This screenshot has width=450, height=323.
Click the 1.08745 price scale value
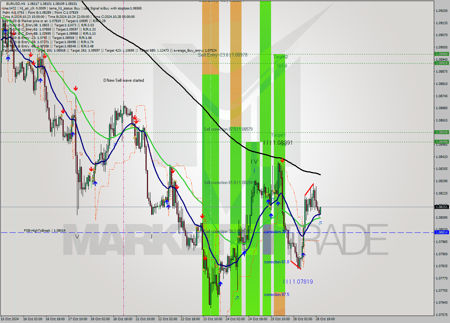tap(442, 96)
